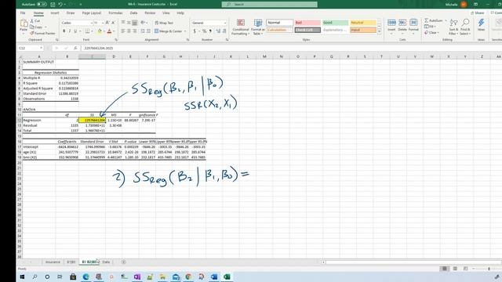
Task: Click the Delete cells icon
Action: (402, 23)
